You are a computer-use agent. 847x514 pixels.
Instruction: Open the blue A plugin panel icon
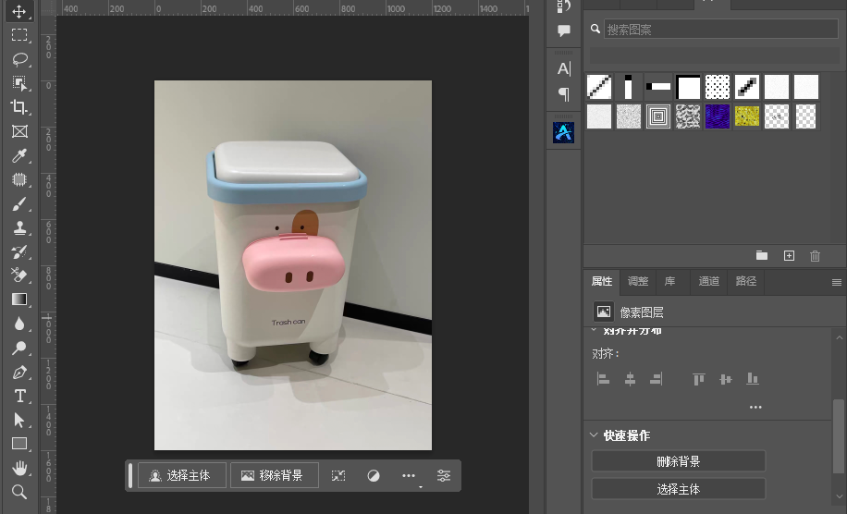(x=563, y=132)
